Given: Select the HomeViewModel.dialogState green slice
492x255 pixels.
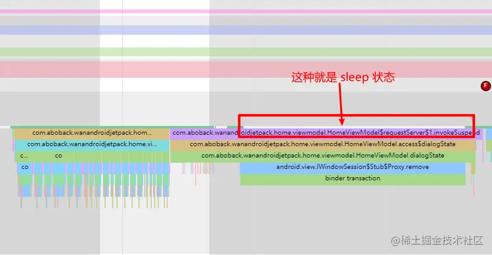Looking at the screenshot, I should point(323,156).
